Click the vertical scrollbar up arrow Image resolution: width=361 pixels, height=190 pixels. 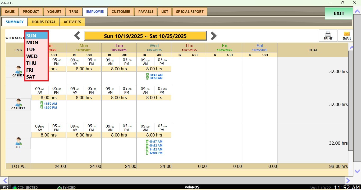click(351, 48)
